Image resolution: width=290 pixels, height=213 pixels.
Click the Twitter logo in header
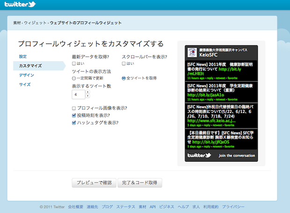(20, 5)
